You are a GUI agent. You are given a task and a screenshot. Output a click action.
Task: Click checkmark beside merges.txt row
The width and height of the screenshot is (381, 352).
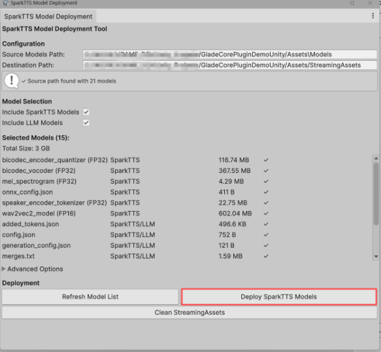point(266,256)
